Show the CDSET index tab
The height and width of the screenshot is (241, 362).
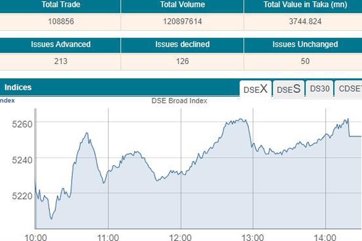[x=349, y=89]
